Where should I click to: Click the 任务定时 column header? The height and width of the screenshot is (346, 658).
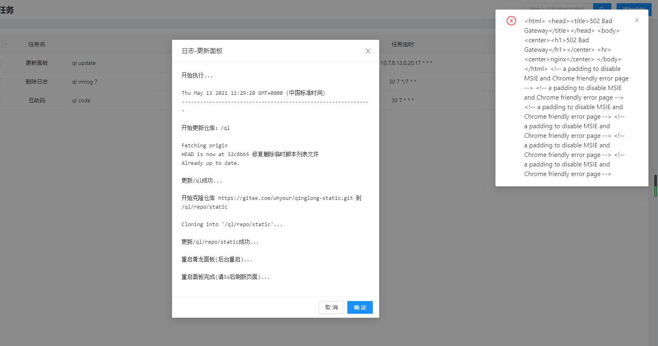point(402,44)
